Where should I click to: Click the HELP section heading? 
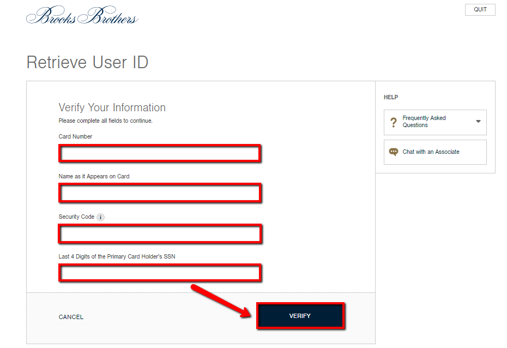[391, 97]
